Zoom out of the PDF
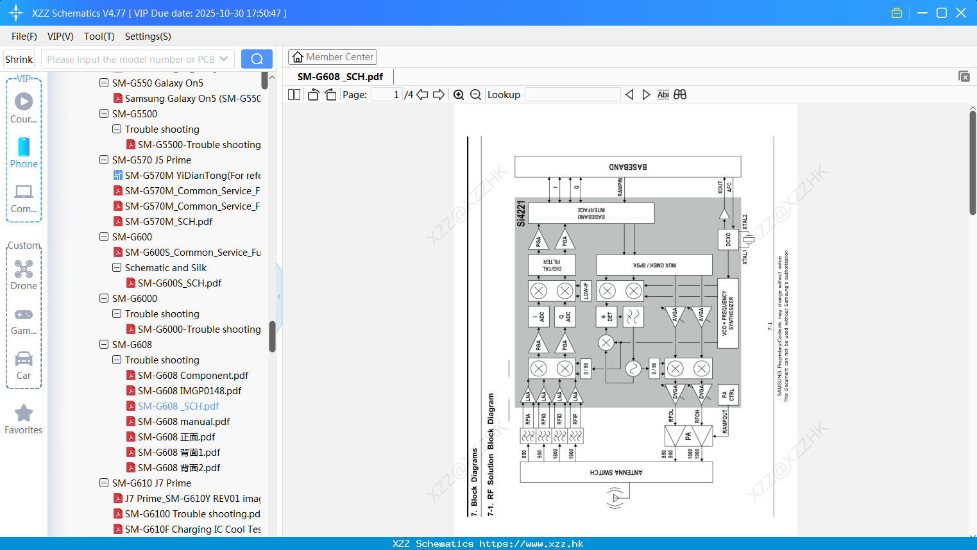 [x=475, y=94]
